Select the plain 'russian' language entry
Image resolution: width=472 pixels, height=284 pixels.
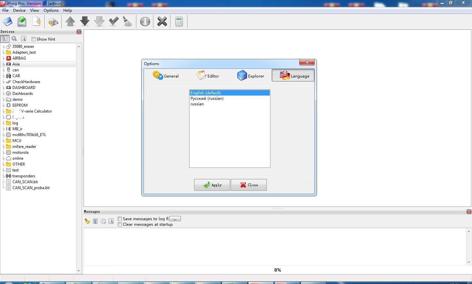click(x=230, y=104)
